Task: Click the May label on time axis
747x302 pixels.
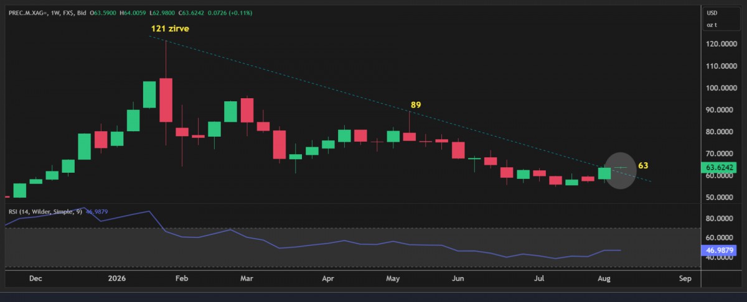Action: point(393,279)
